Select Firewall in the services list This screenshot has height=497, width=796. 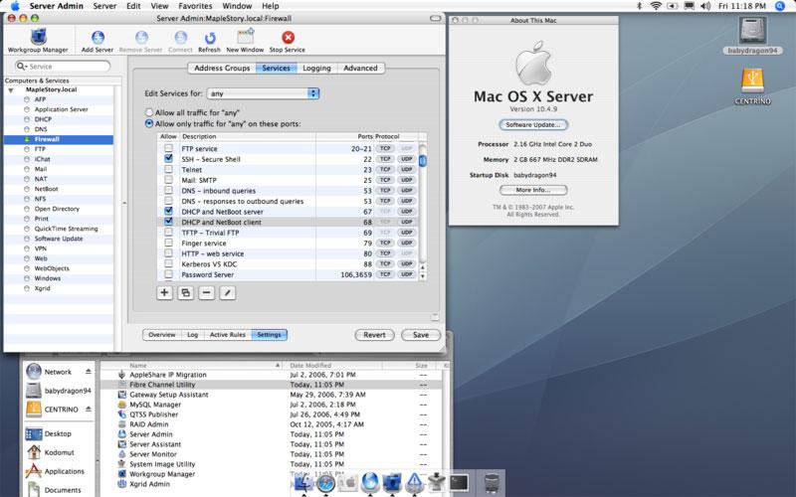[58, 139]
